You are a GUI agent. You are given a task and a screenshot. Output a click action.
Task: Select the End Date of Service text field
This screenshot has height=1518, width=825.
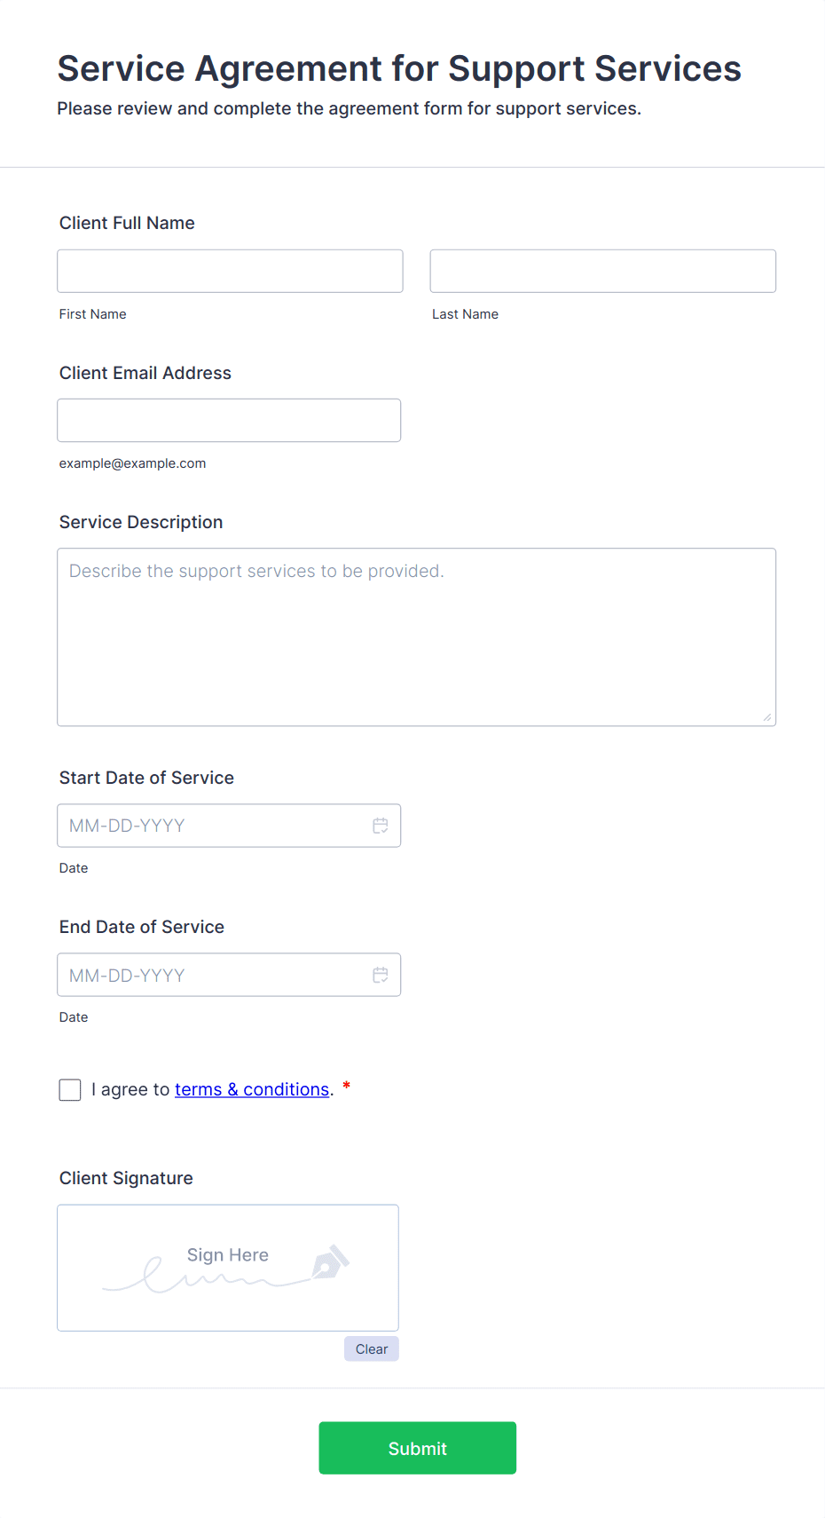tap(213, 975)
